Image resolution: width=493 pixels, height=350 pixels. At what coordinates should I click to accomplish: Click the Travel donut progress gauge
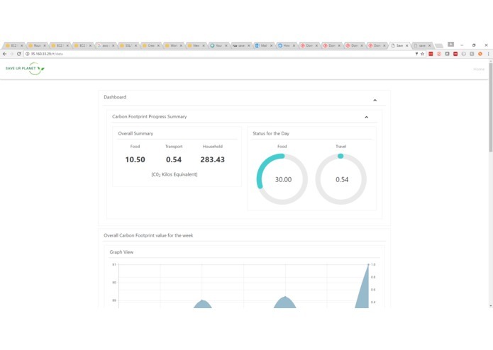pyautogui.click(x=340, y=179)
